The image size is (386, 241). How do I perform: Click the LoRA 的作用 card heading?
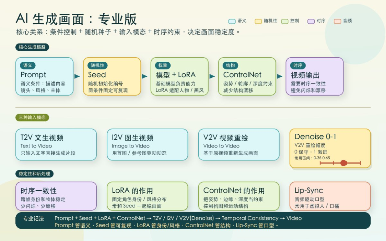point(132,191)
